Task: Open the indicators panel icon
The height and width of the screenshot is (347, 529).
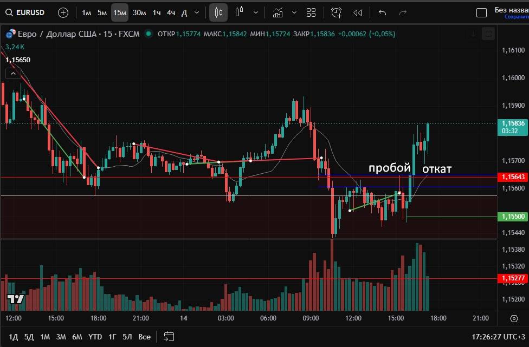Action: [278, 12]
